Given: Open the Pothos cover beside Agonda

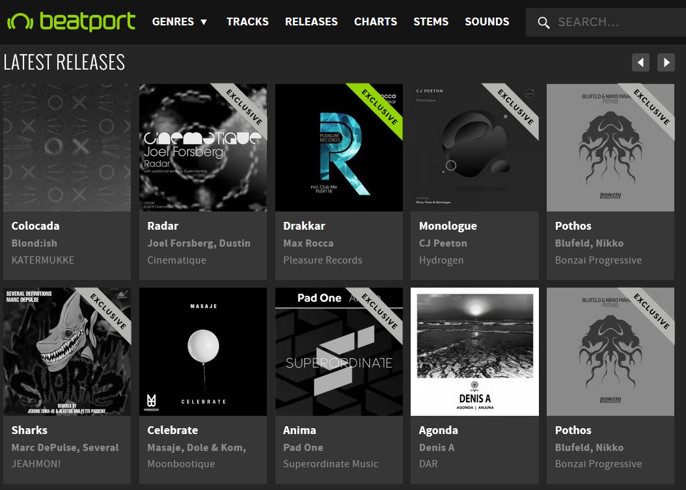Looking at the screenshot, I should click(x=611, y=352).
